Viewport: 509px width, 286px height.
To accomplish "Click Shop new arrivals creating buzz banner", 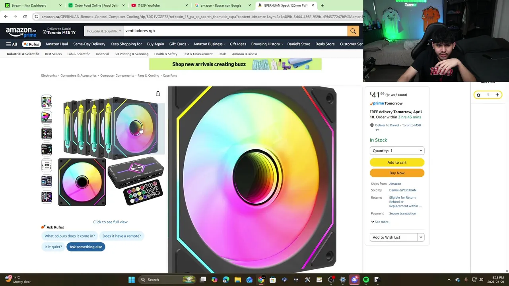I will click(x=235, y=64).
